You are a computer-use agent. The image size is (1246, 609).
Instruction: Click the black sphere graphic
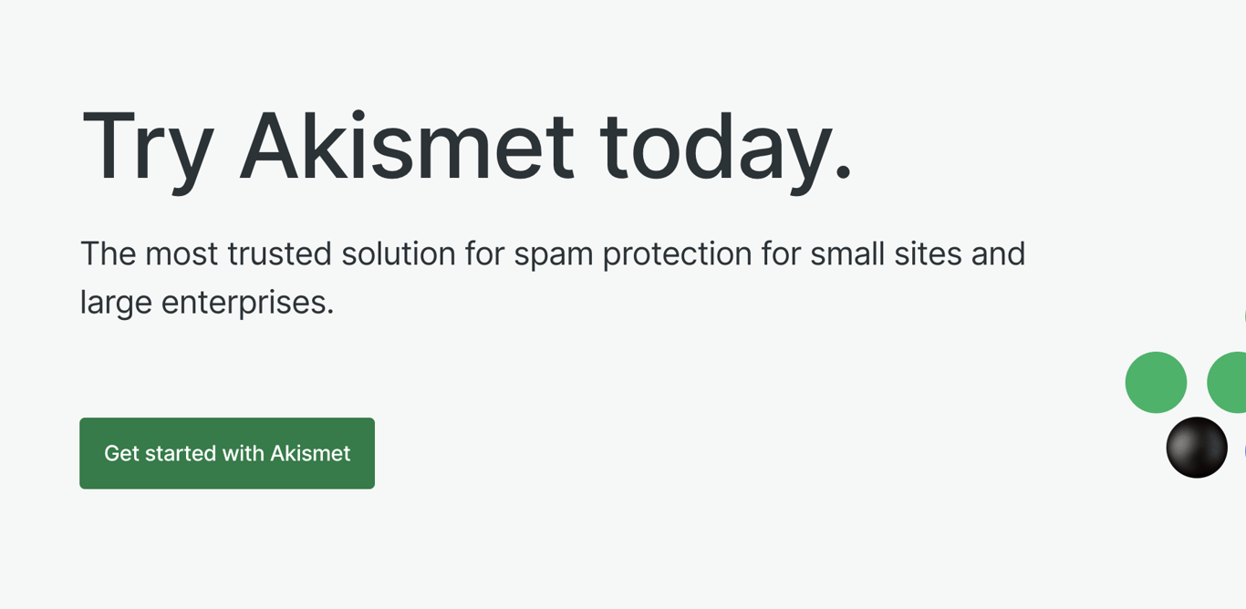(1196, 447)
